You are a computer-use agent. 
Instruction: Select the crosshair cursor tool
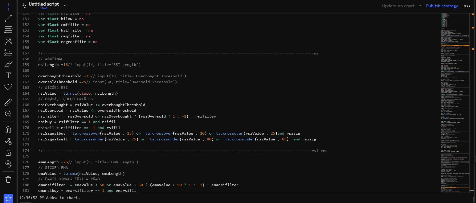click(x=8, y=7)
